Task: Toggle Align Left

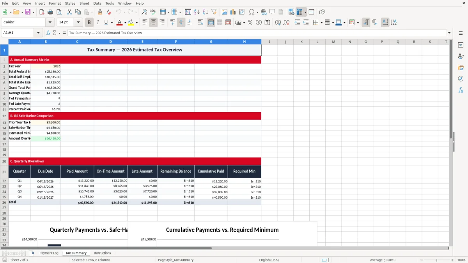Action: pyautogui.click(x=145, y=22)
